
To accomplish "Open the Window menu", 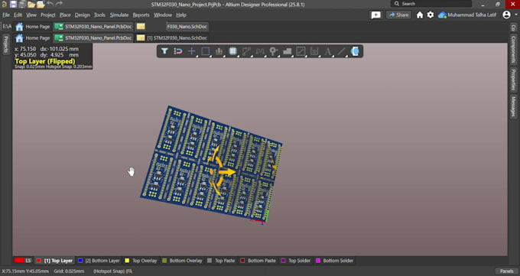I will (x=163, y=15).
